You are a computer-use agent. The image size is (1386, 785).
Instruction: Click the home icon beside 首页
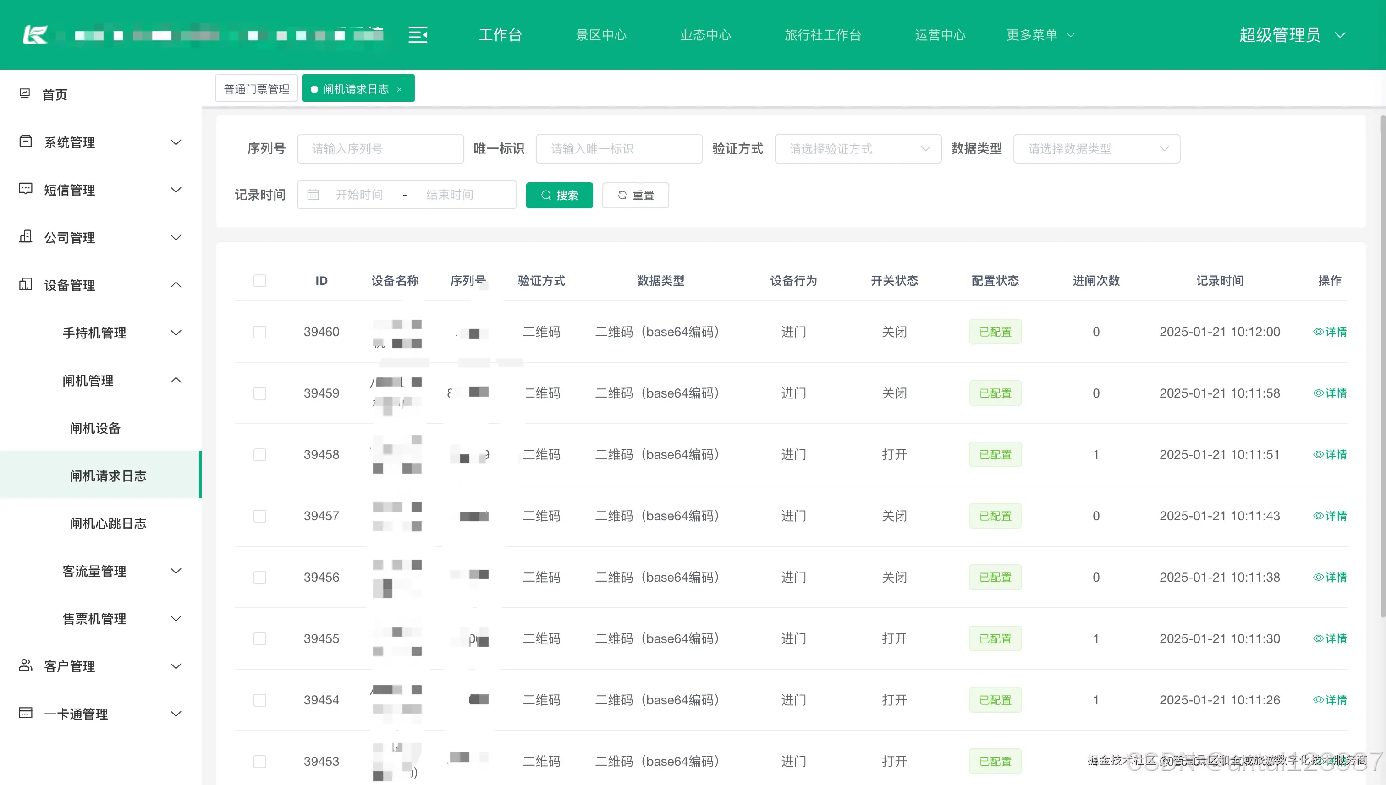click(25, 94)
